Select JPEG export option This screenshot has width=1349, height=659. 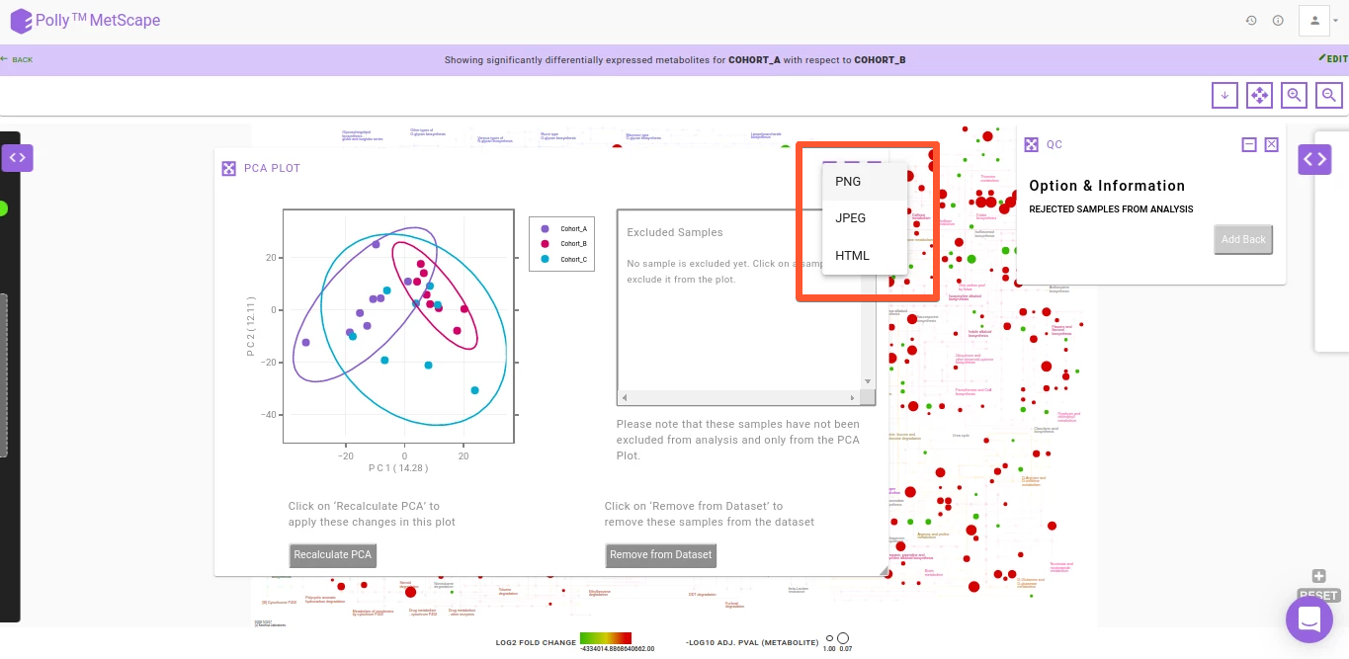pos(864,218)
